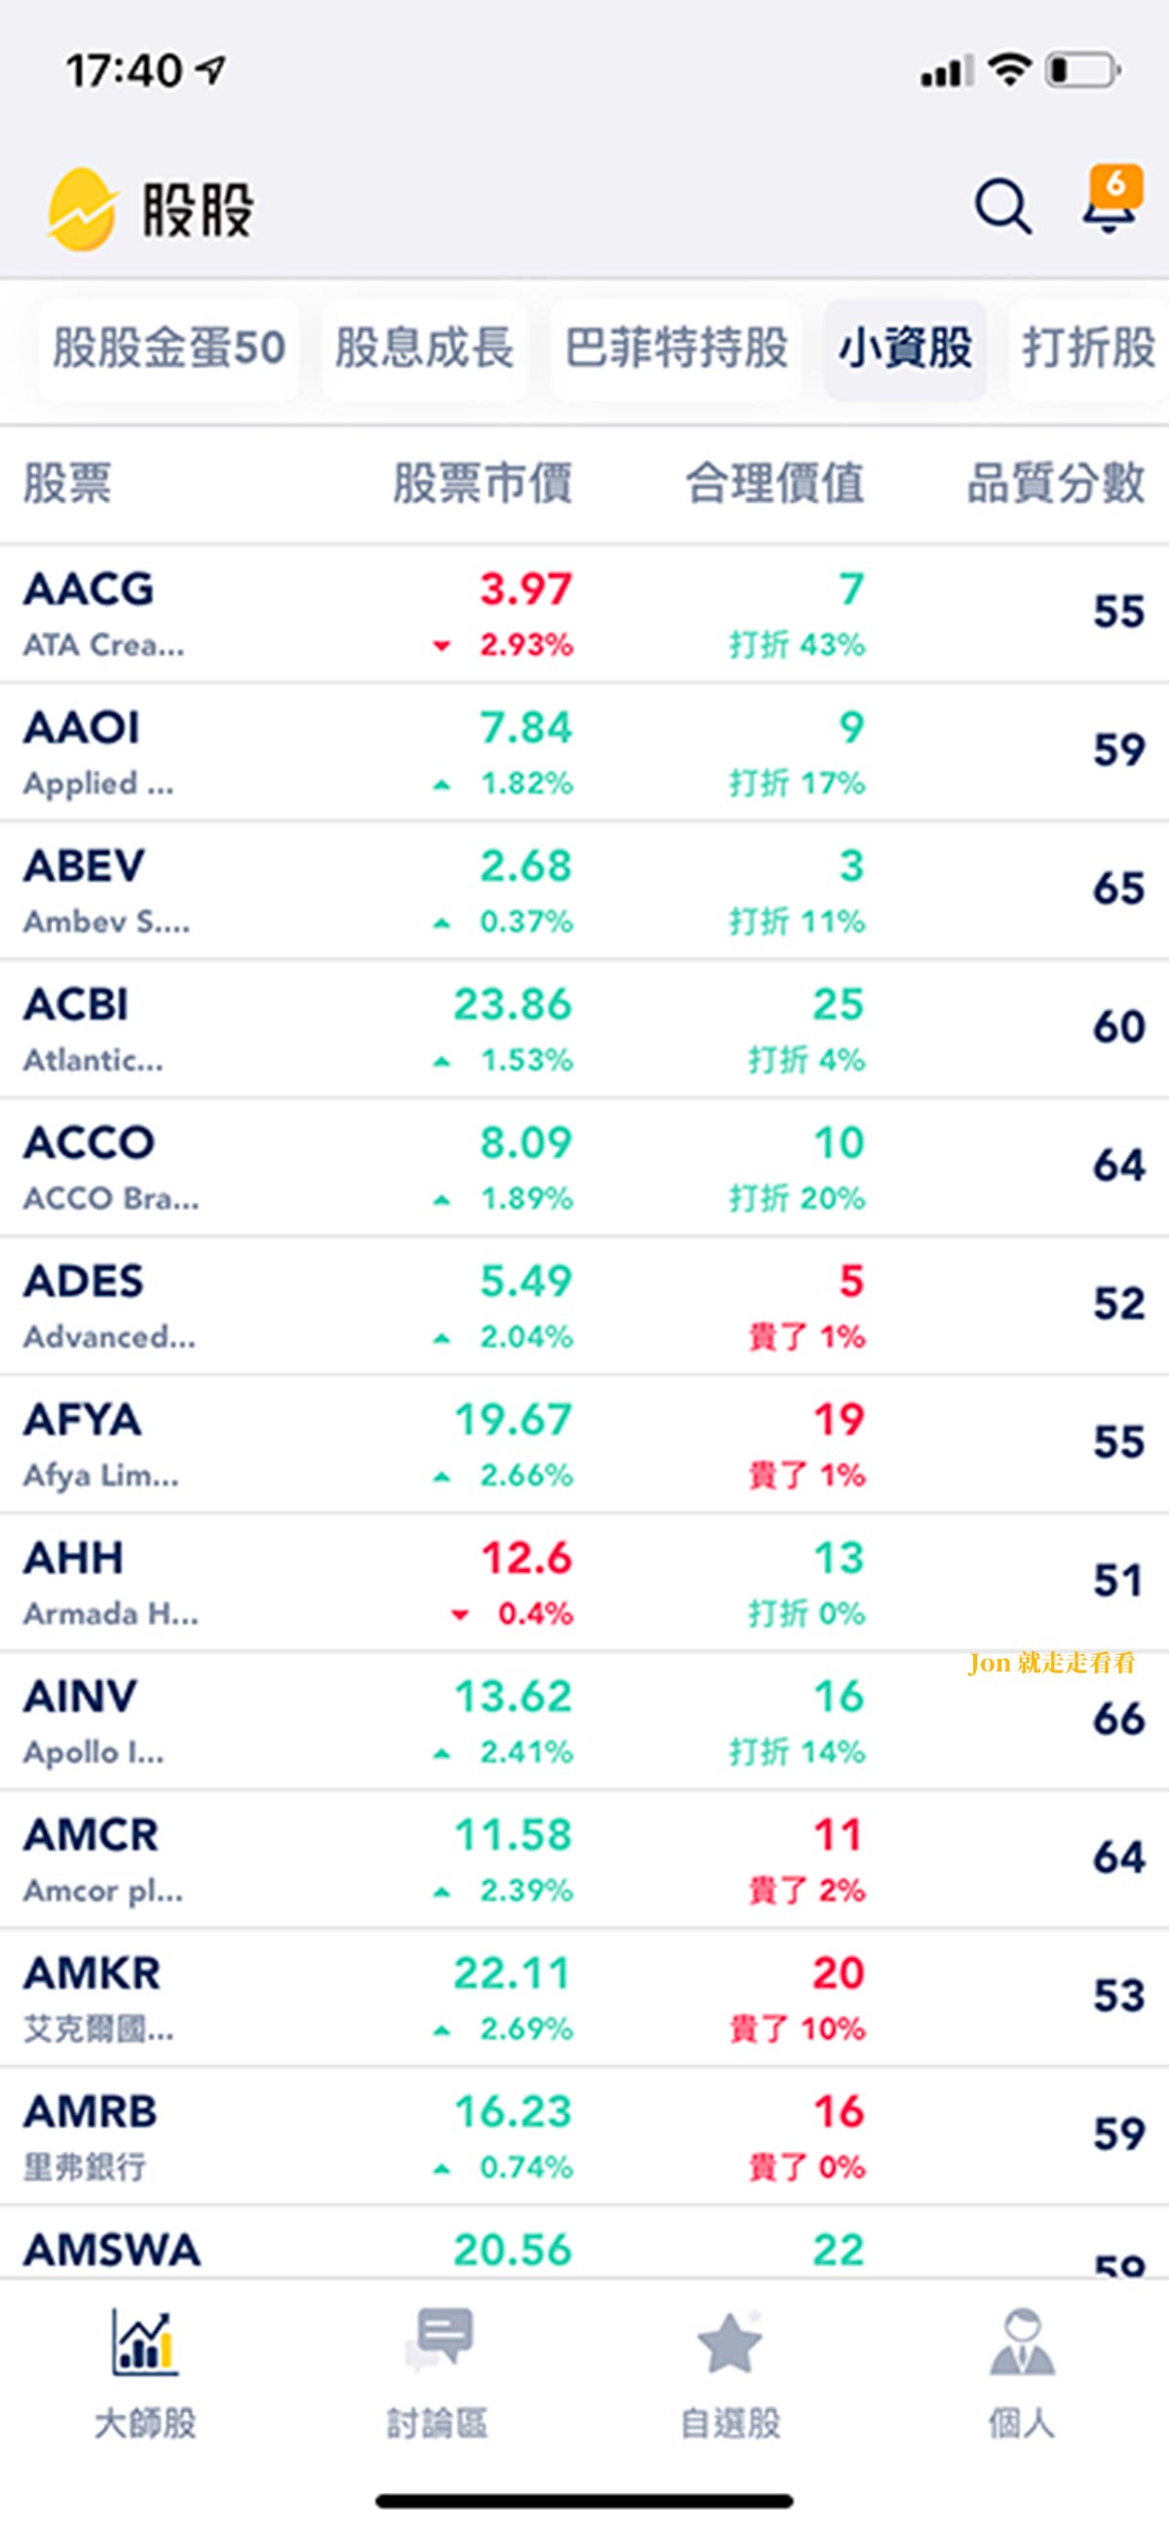Sort by 合理價值 column header
Screen dimensions: 1169x2531
tap(775, 483)
